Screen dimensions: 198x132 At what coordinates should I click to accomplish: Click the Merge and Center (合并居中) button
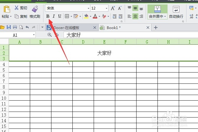point(157,12)
